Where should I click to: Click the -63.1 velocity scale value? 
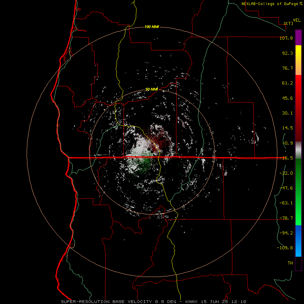point(286,203)
